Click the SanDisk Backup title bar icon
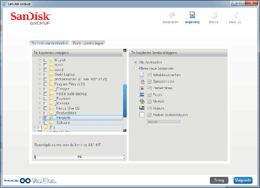This screenshot has width=260, height=188. (4, 4)
